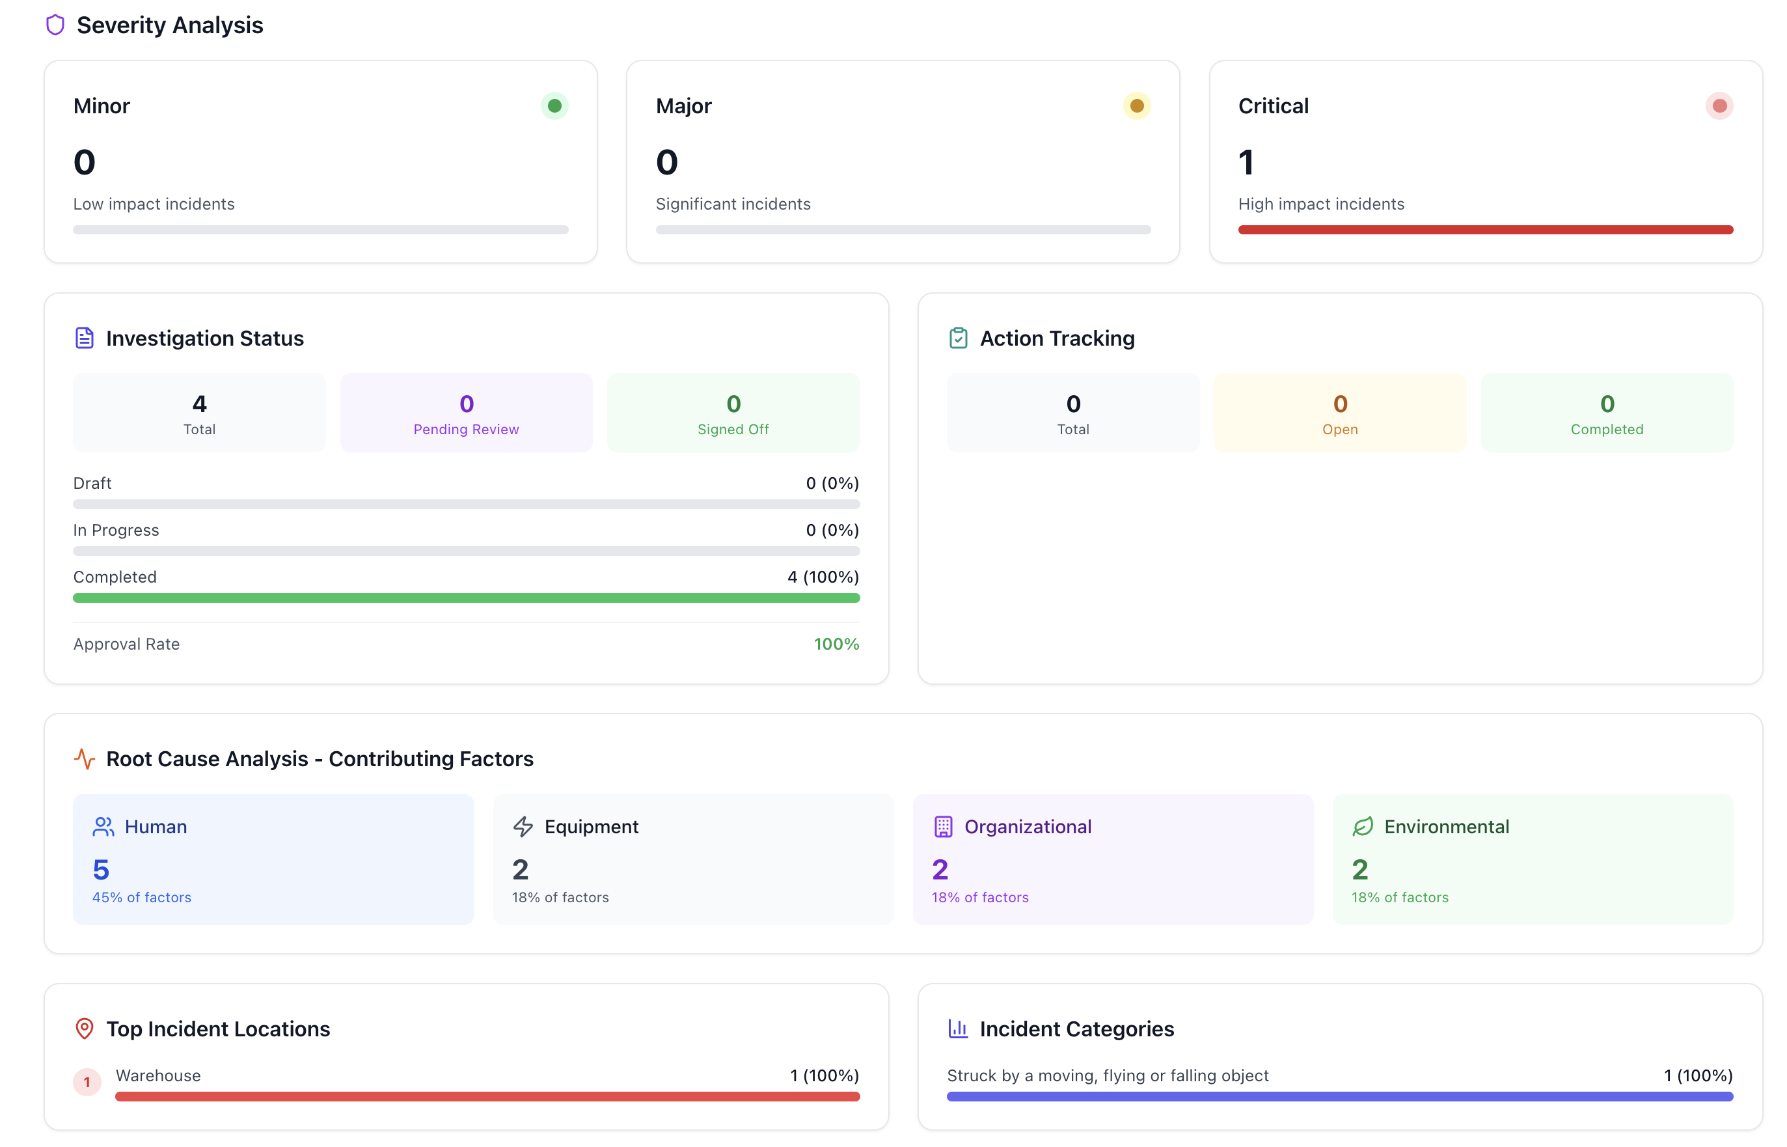Click the Open count in Action Tracking

1339,413
